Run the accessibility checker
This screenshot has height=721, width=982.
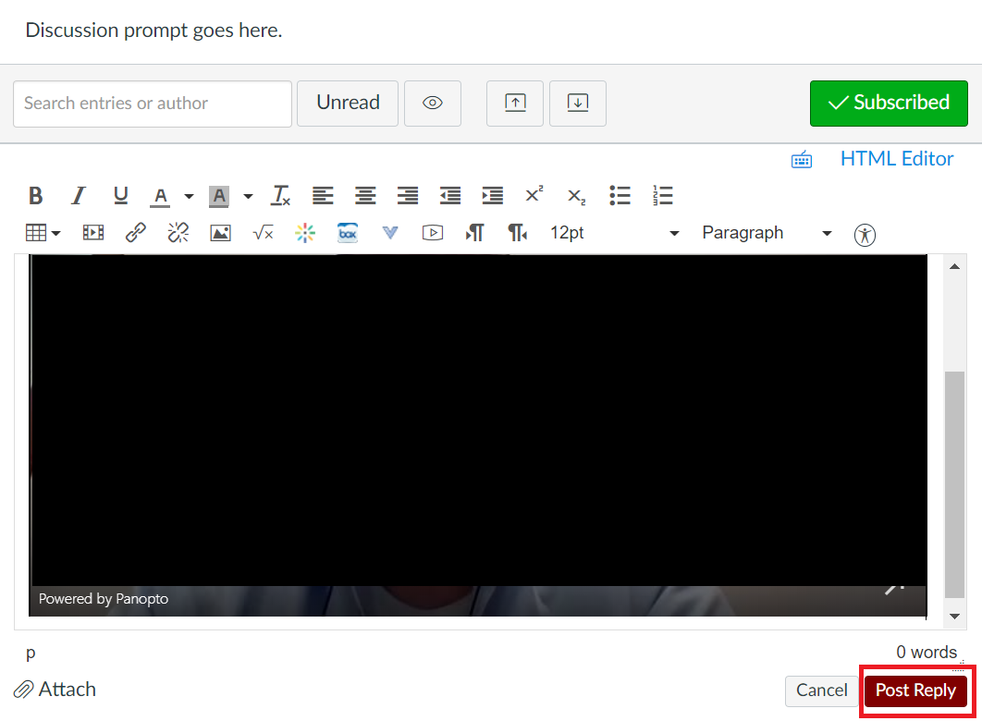865,234
